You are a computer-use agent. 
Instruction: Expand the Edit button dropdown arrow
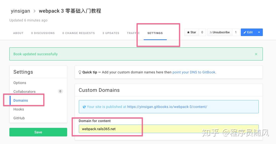pyautogui.click(x=259, y=32)
